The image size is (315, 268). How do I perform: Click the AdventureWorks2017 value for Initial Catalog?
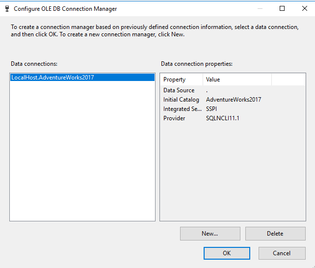pos(234,100)
